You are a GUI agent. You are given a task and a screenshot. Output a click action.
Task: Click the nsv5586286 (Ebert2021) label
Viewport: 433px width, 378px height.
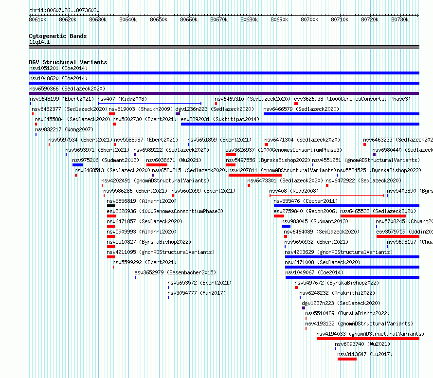pos(135,191)
